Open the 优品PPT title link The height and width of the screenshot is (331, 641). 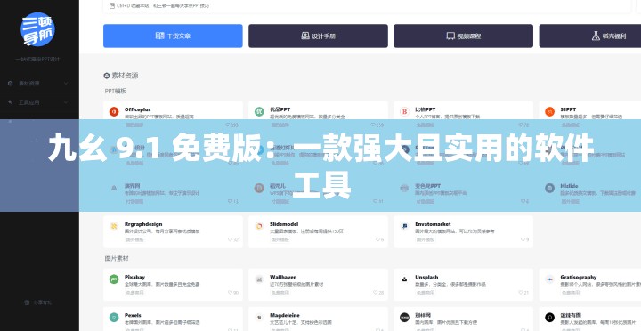280,109
